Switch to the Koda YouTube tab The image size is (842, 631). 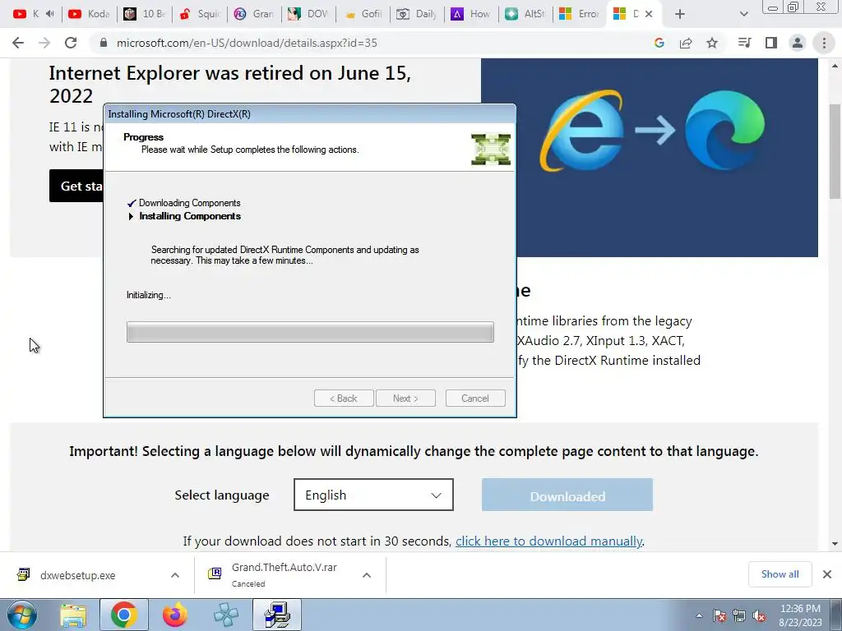89,14
